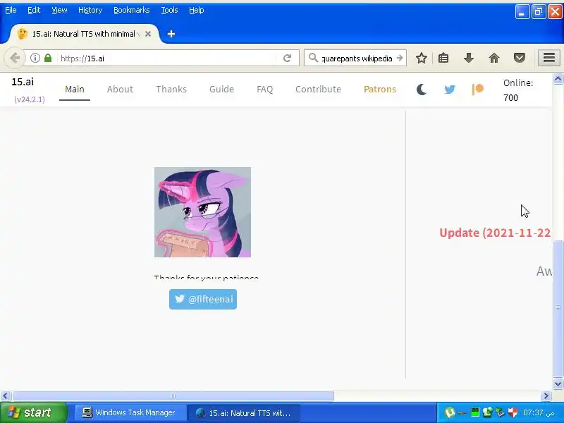
Task: Open the FAQ page
Action: point(265,90)
